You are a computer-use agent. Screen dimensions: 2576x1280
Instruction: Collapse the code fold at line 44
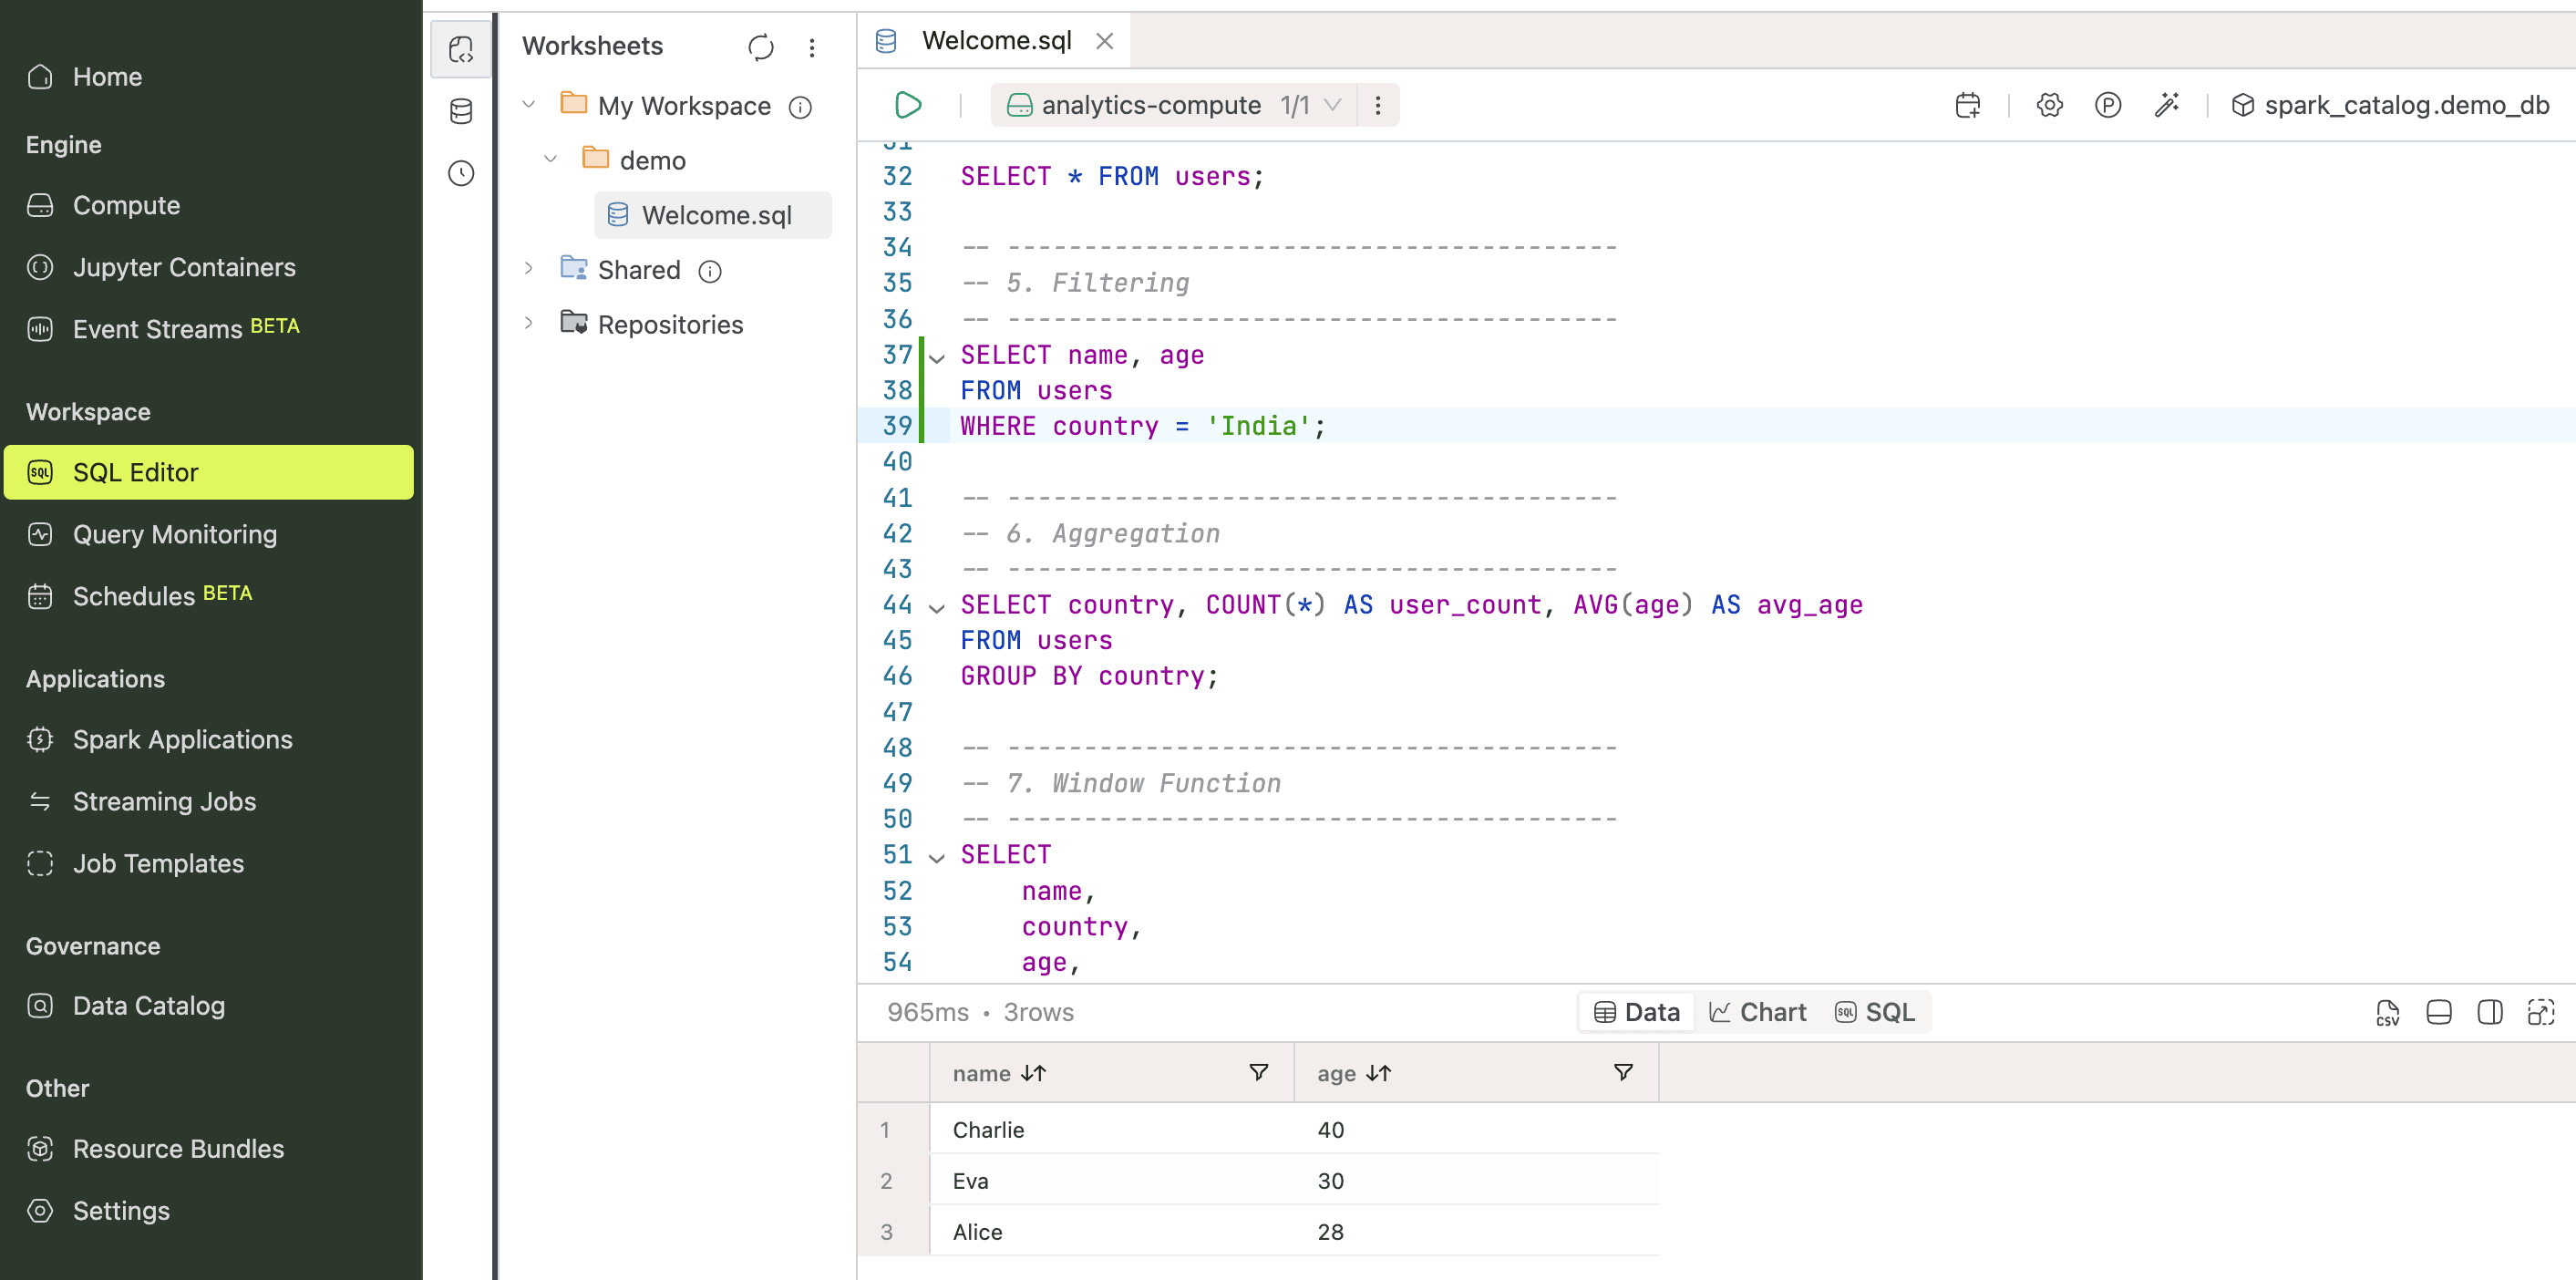(x=937, y=607)
